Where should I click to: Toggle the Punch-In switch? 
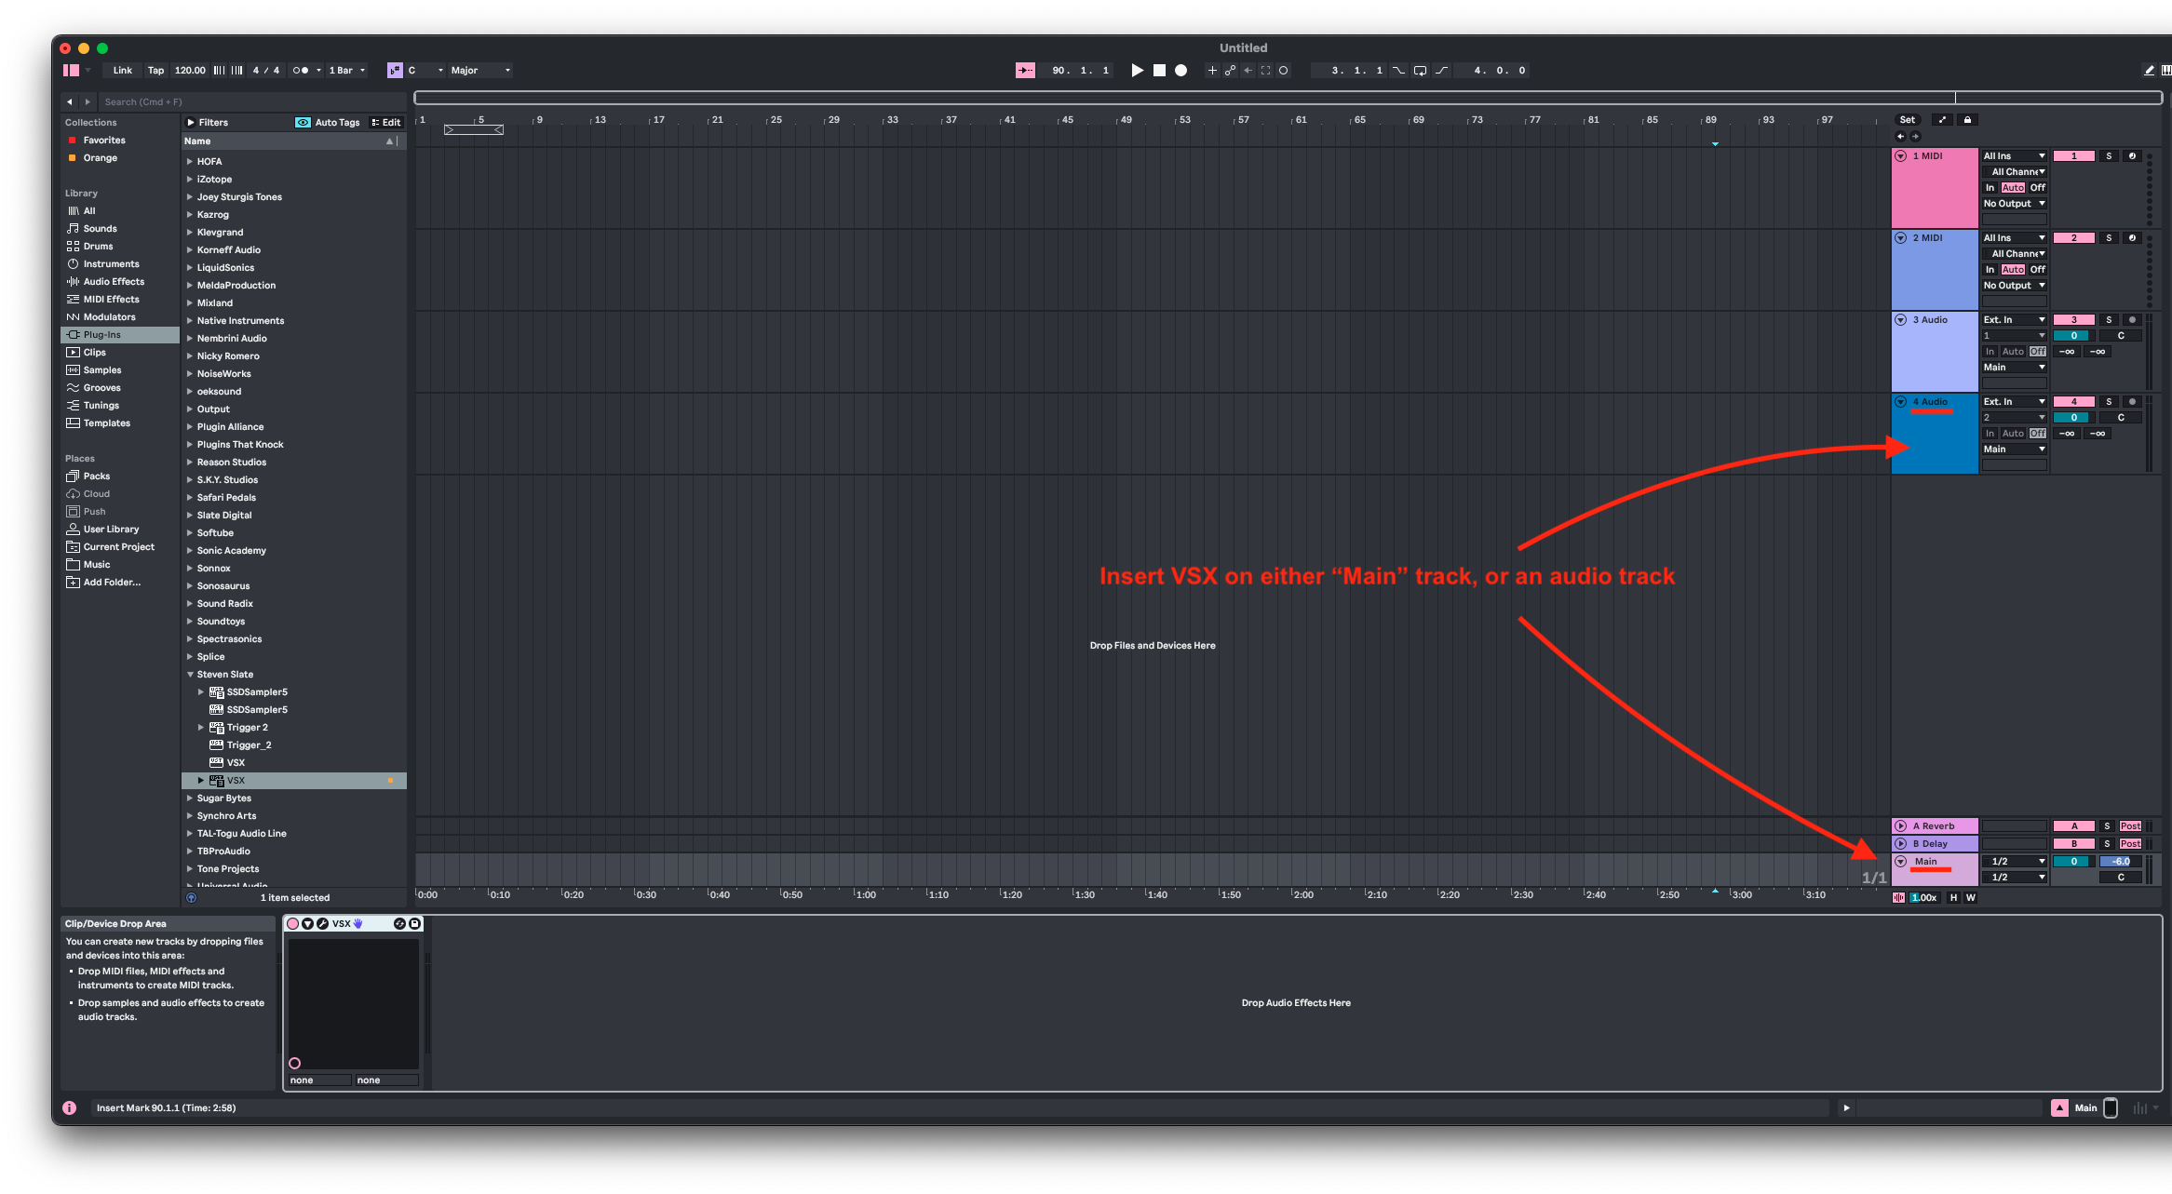(x=1398, y=71)
